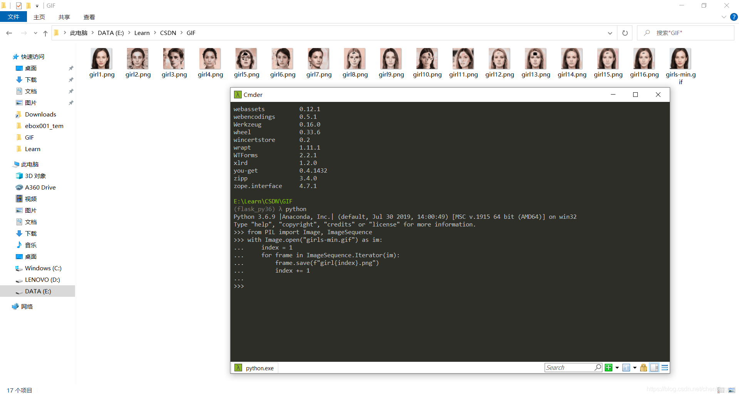Toggle the Cmder lock console icon

point(644,368)
